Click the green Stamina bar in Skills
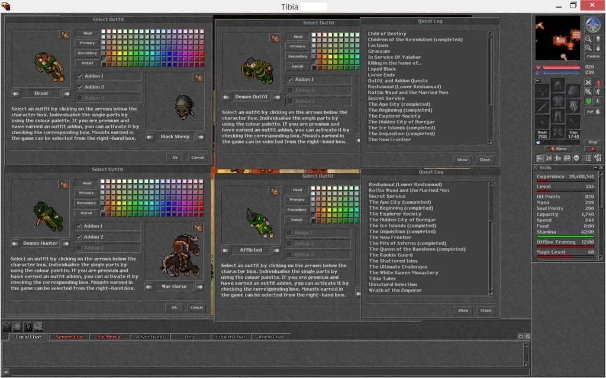 (x=565, y=236)
